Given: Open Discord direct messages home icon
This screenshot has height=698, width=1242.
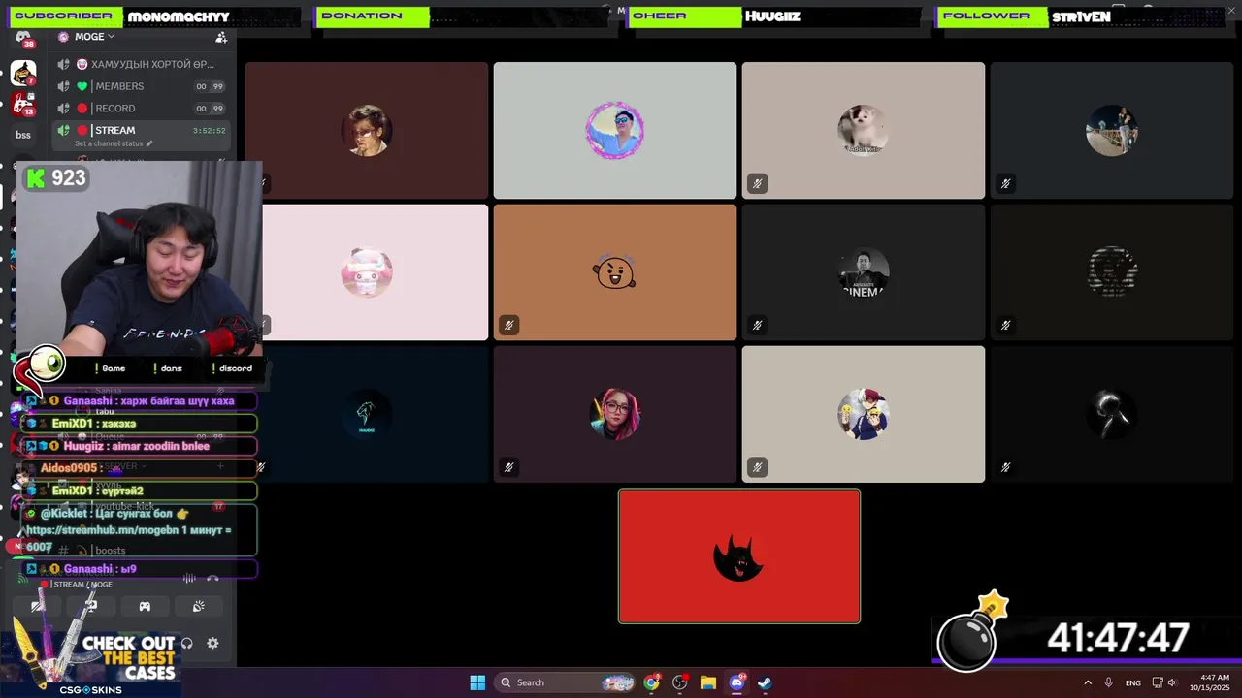Looking at the screenshot, I should (23, 38).
